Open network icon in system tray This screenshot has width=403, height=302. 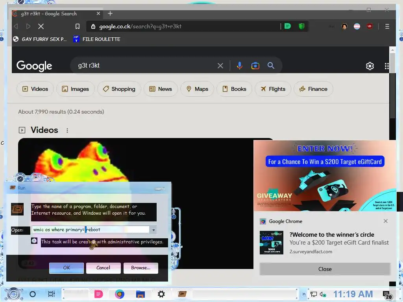point(313,294)
